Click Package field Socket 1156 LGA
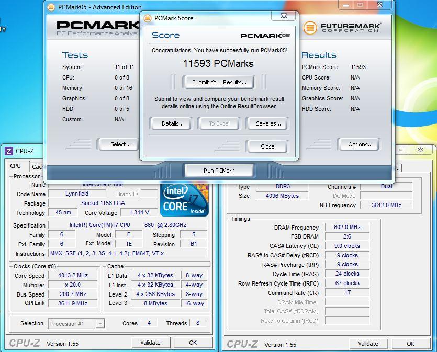 click(x=103, y=203)
